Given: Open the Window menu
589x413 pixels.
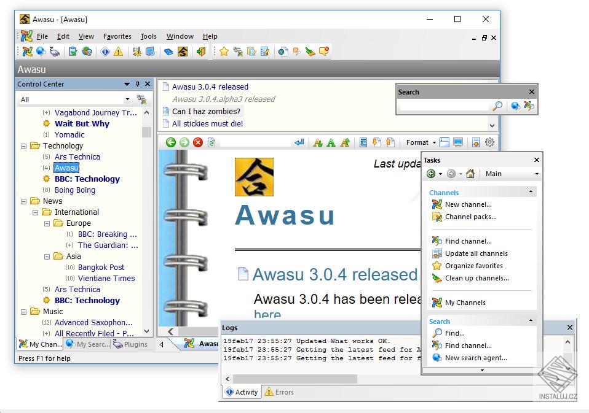Looking at the screenshot, I should pyautogui.click(x=180, y=36).
